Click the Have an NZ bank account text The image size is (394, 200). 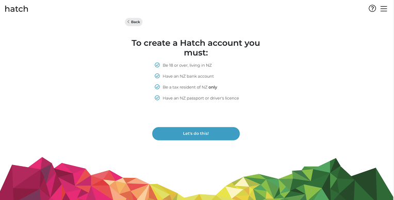(x=188, y=76)
